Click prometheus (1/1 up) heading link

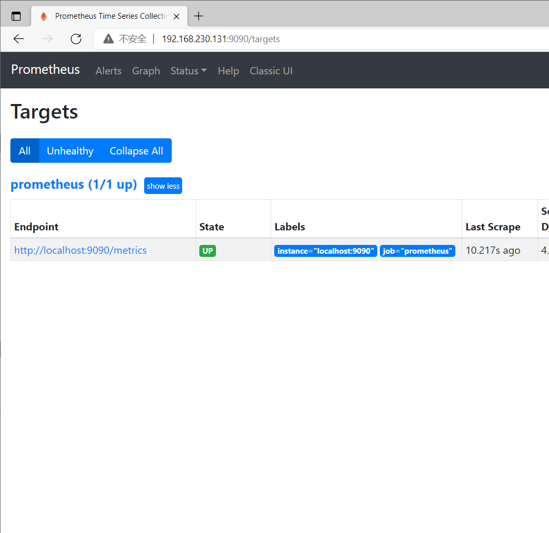(74, 185)
